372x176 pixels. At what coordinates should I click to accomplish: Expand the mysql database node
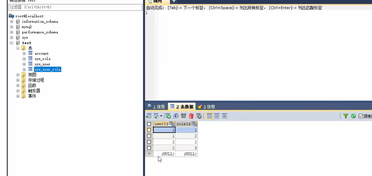[x=11, y=27]
